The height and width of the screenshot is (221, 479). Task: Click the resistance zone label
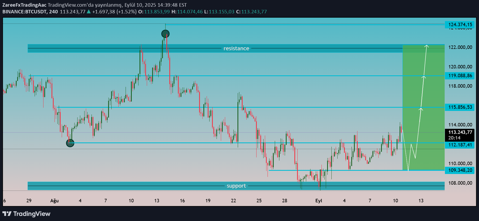click(236, 48)
